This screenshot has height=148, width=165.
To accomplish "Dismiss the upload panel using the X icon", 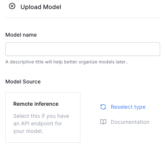I will coord(12,6).
